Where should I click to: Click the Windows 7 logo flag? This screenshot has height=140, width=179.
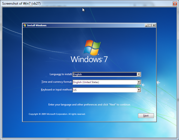[x=92, y=47]
